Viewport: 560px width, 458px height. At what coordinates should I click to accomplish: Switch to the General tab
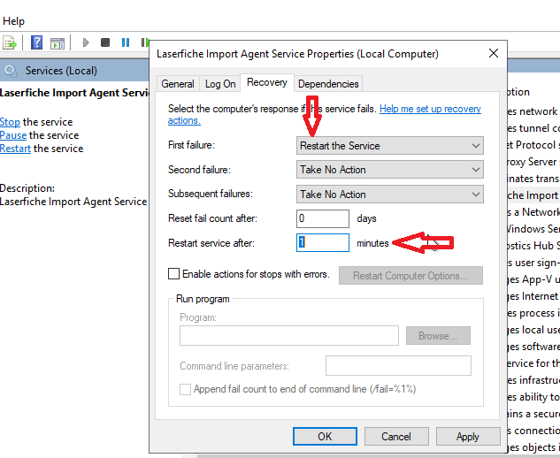coord(178,84)
